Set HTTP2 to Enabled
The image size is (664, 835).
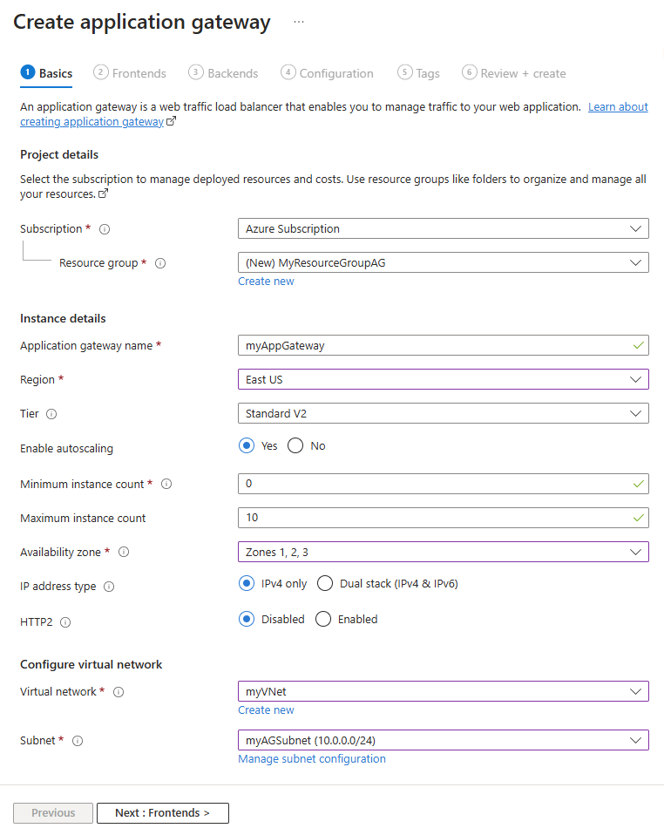pyautogui.click(x=322, y=619)
